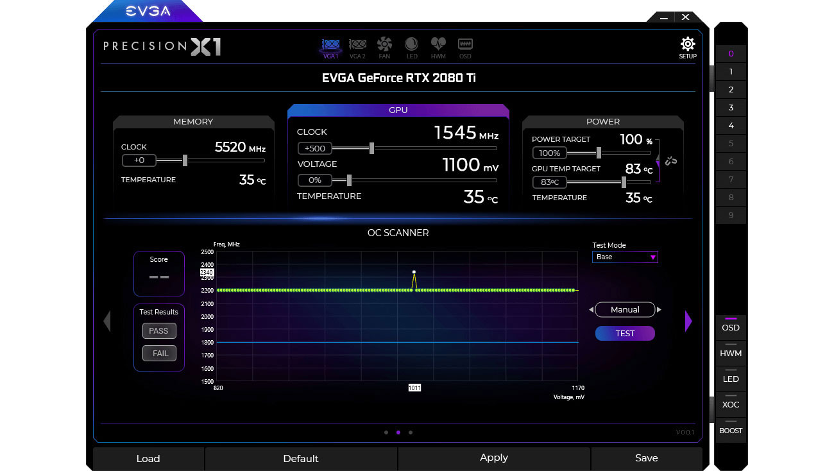Click the Save button
The height and width of the screenshot is (471, 834).
click(x=647, y=458)
